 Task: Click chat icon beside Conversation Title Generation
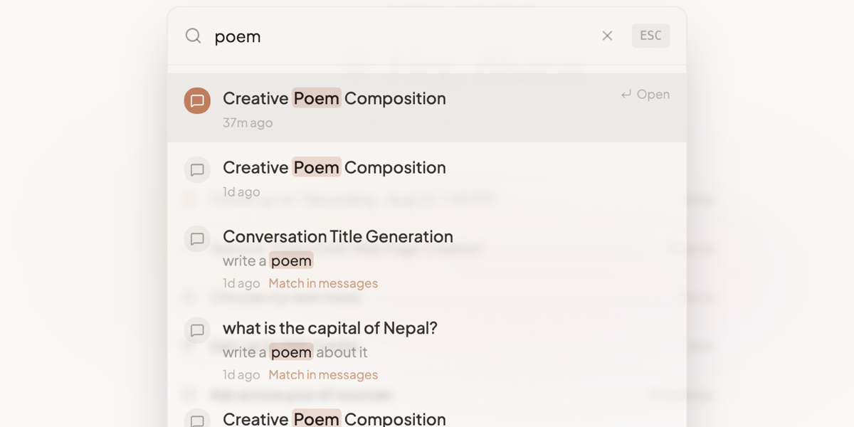(x=197, y=239)
